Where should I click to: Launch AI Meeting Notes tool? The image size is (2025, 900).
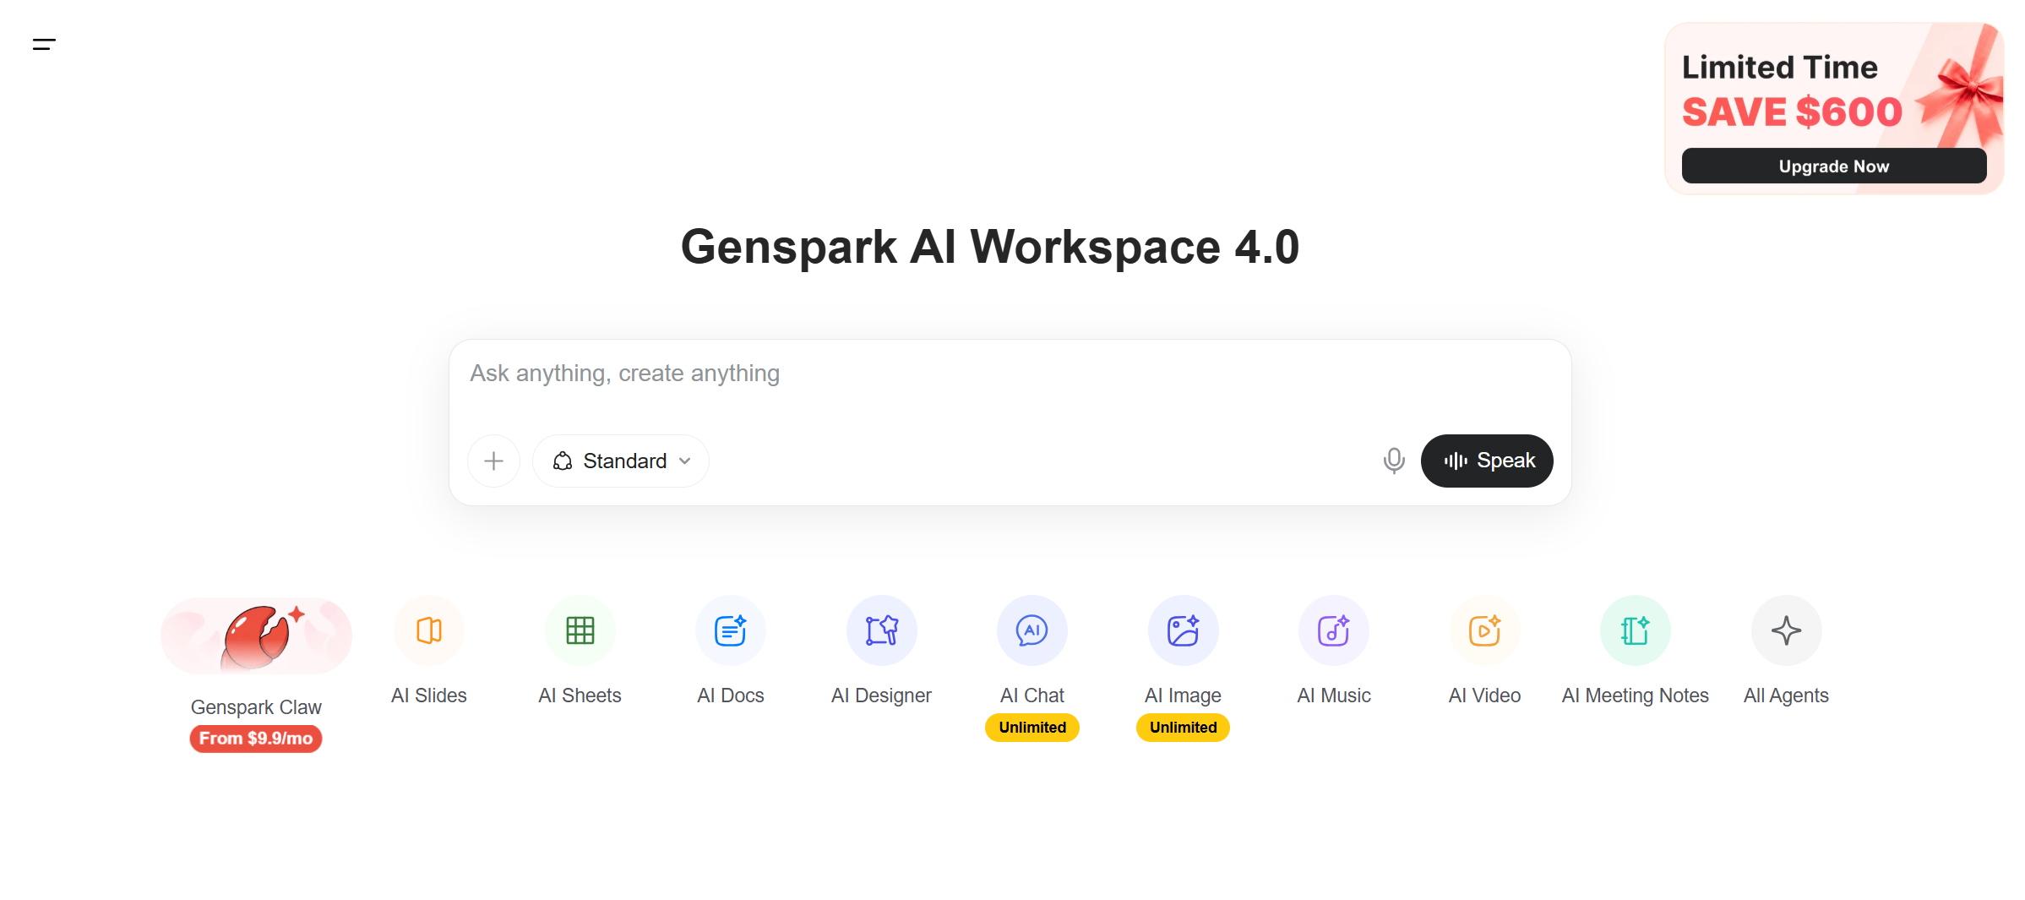tap(1636, 630)
